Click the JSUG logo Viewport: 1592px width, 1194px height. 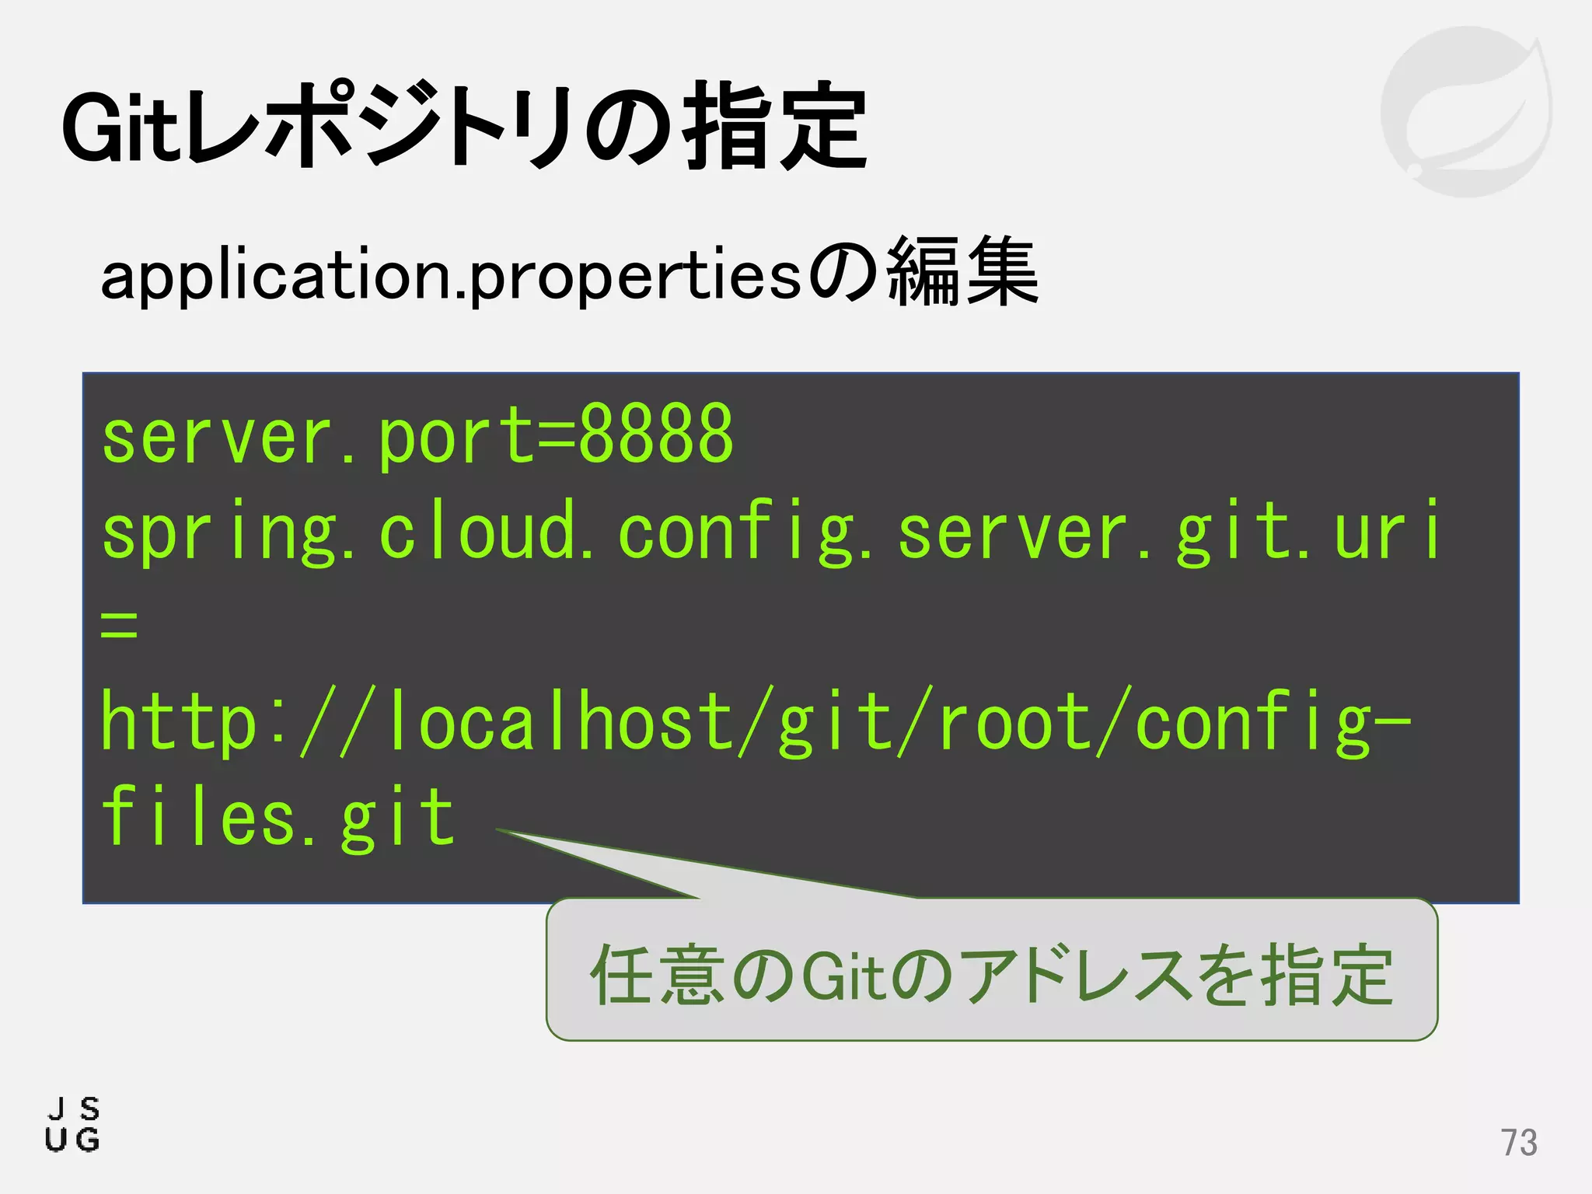point(72,1124)
